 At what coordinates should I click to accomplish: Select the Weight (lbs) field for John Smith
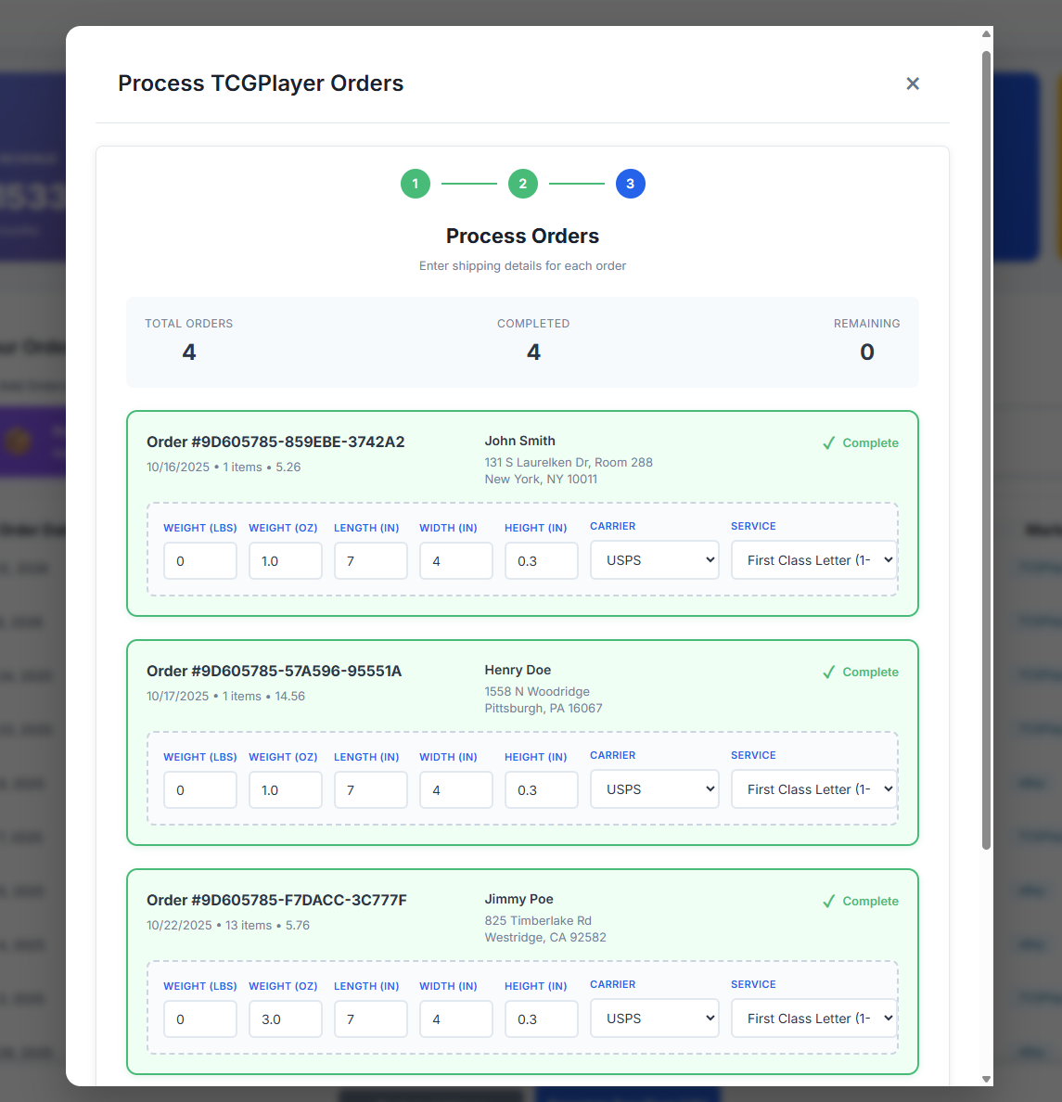pyautogui.click(x=199, y=560)
